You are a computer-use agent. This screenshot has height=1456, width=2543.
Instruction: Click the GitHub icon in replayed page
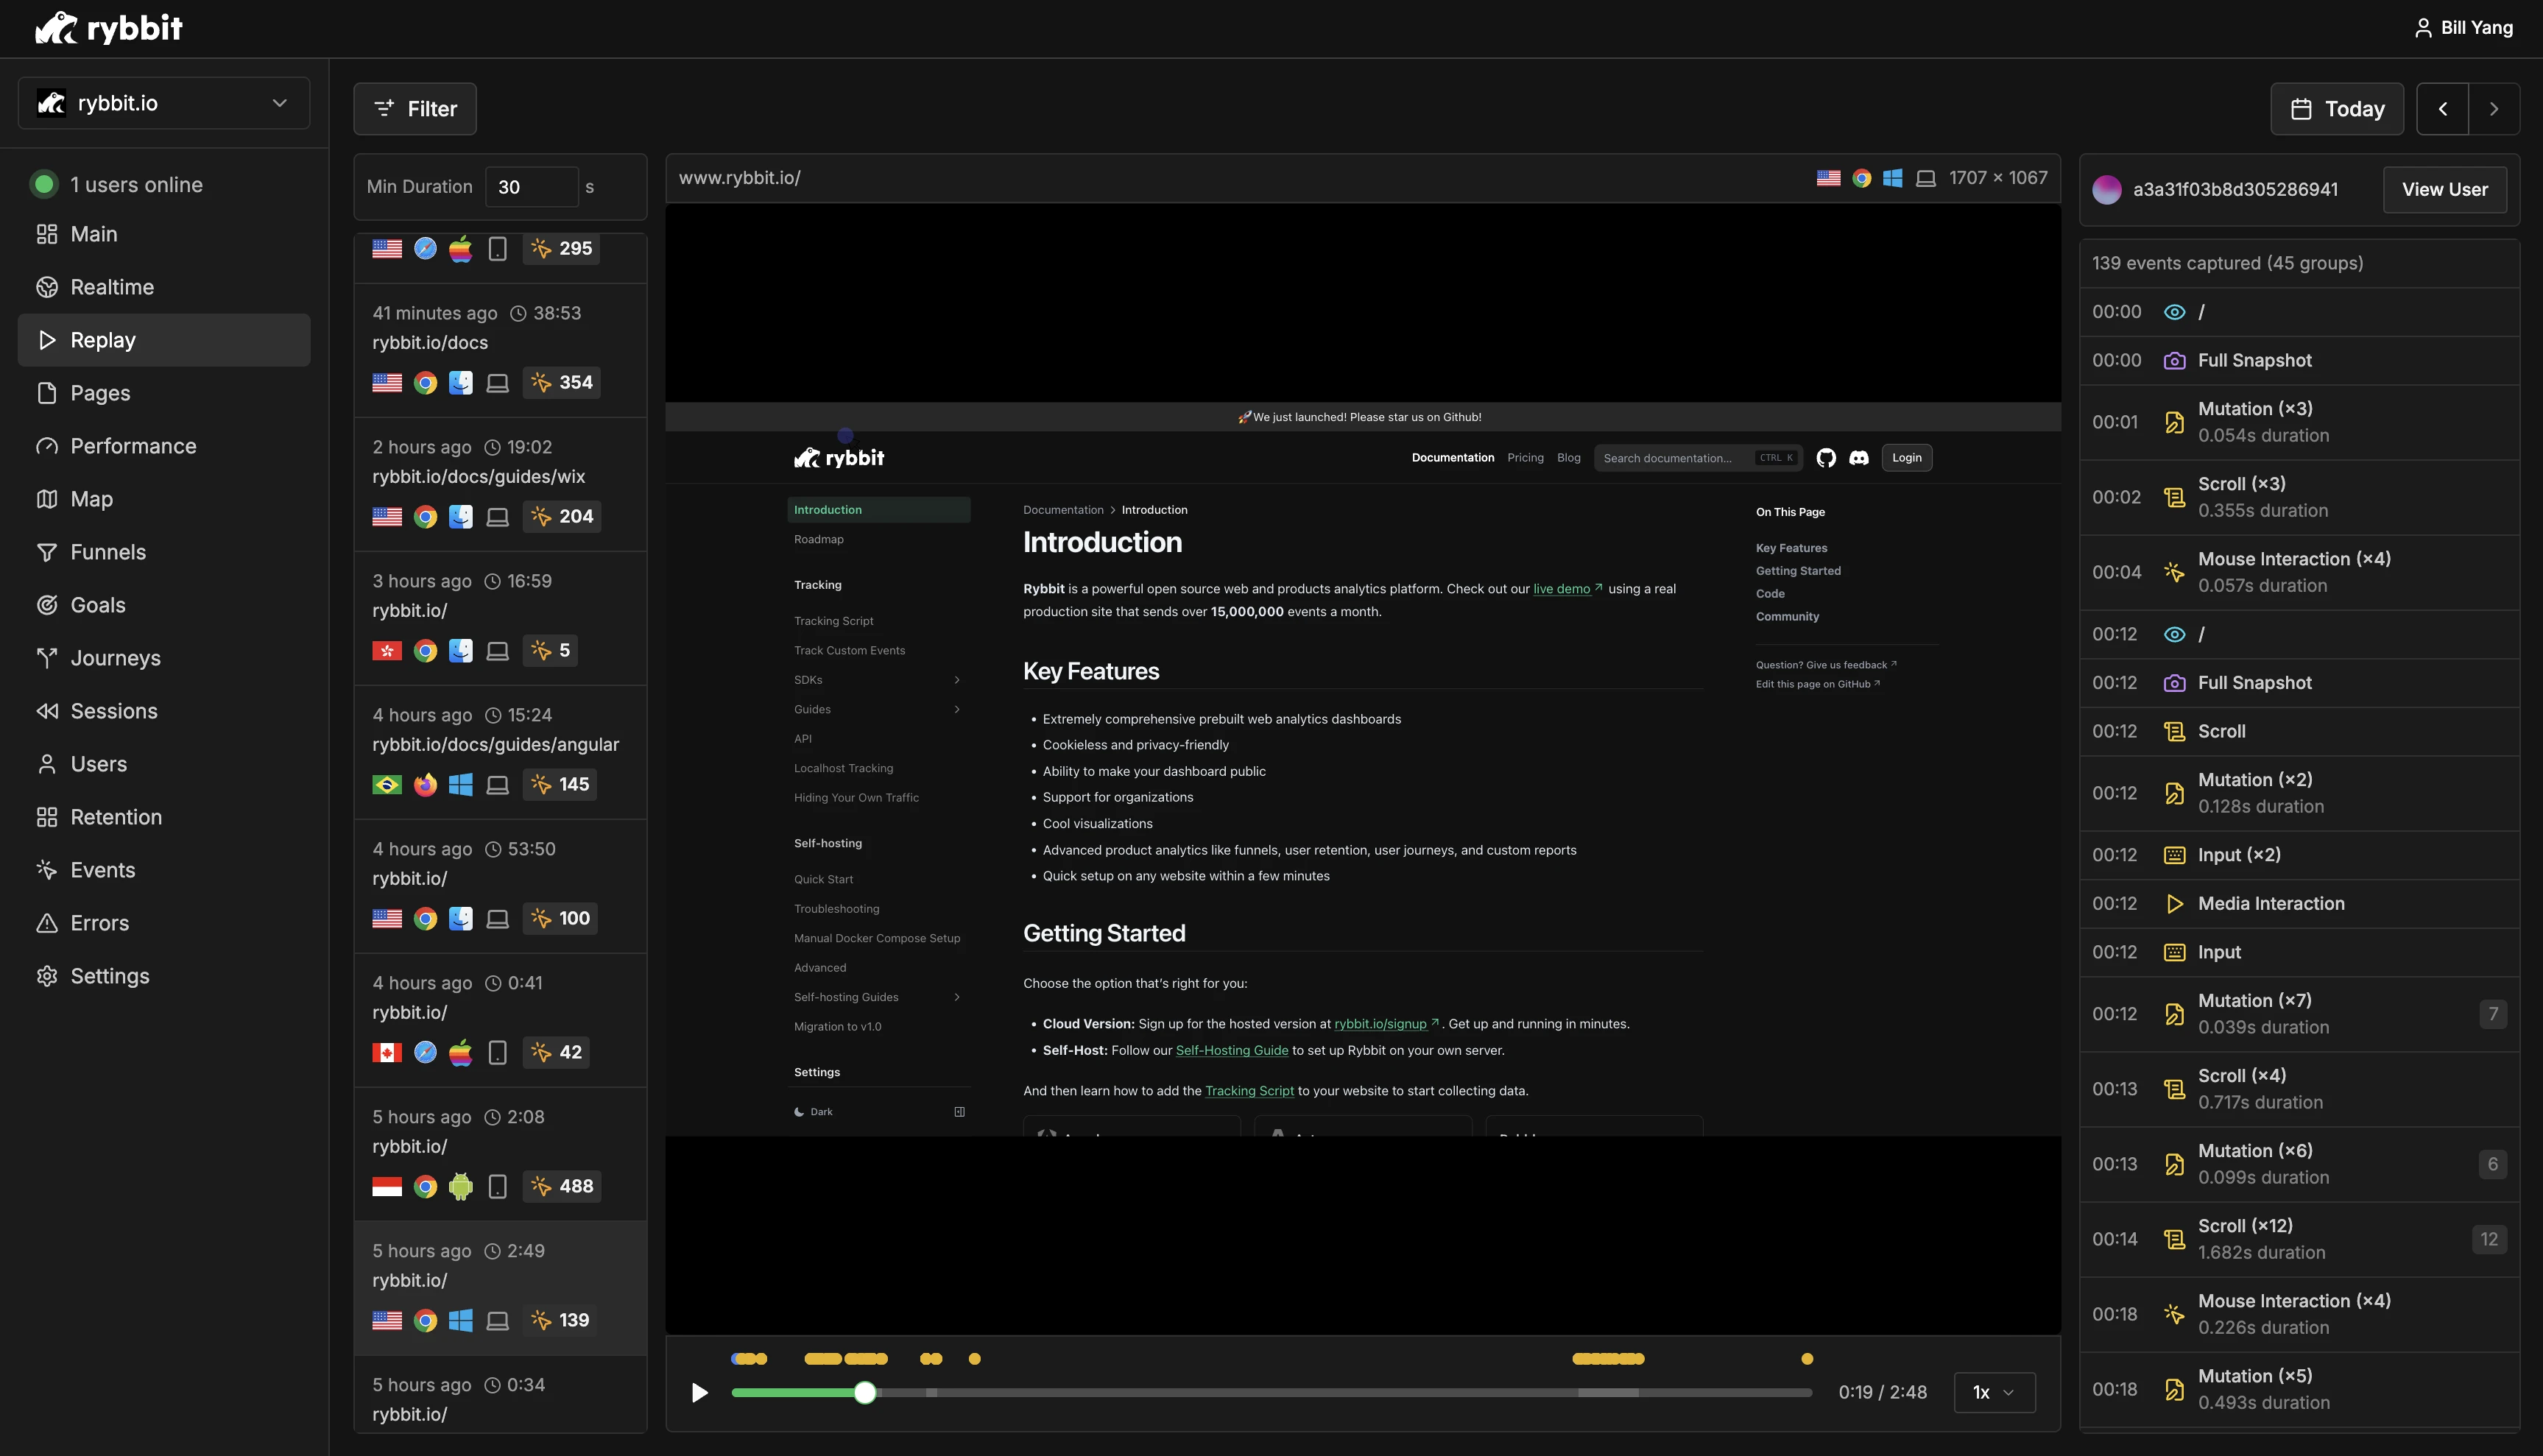coord(1826,458)
